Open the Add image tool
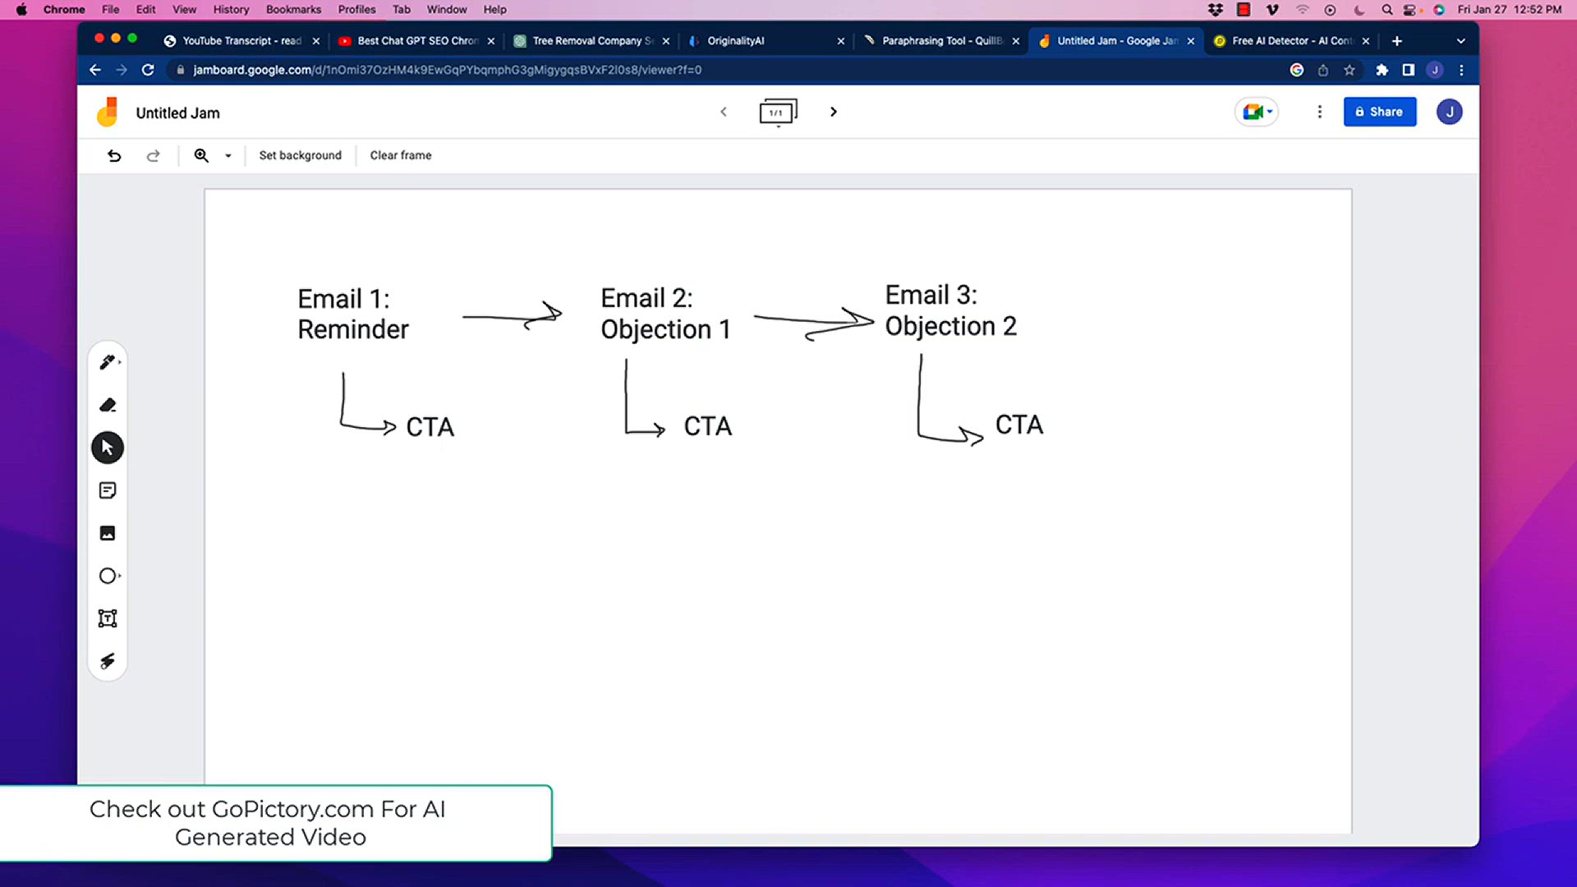 click(107, 533)
